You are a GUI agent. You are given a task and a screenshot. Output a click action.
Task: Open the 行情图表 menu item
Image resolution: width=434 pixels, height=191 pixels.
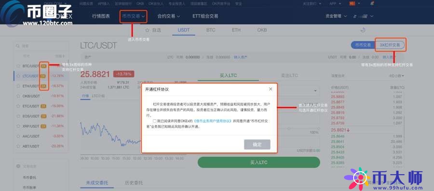coord(101,16)
